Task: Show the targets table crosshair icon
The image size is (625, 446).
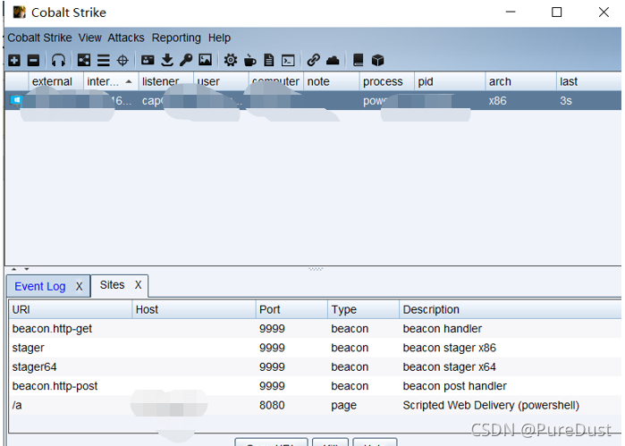Action: pyautogui.click(x=122, y=60)
